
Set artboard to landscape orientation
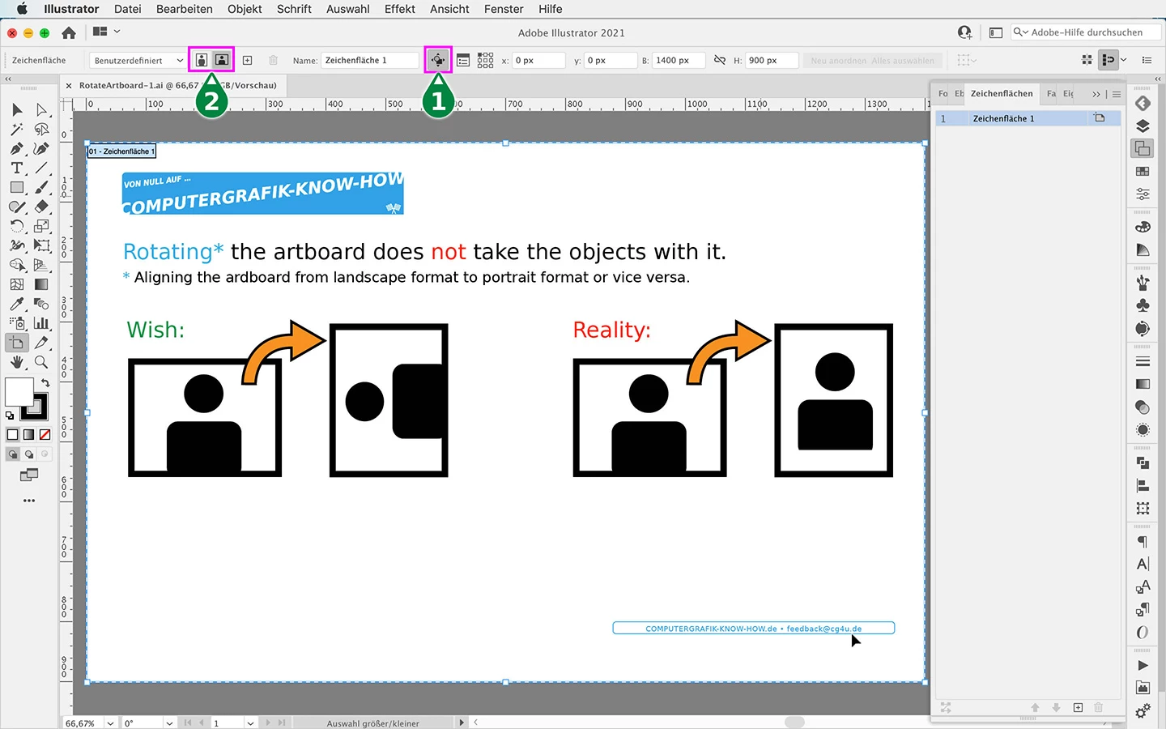(221, 61)
